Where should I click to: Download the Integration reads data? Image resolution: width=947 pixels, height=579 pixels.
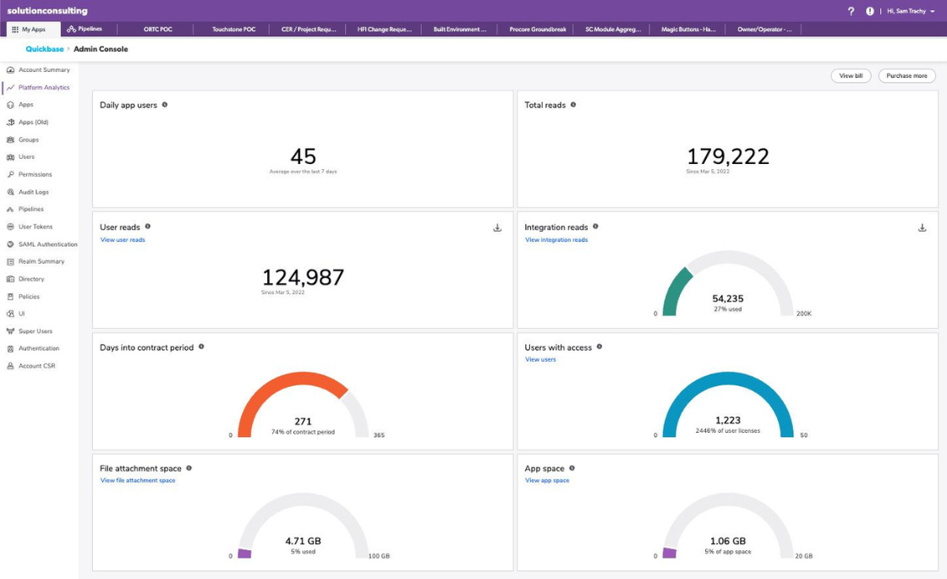tap(922, 227)
